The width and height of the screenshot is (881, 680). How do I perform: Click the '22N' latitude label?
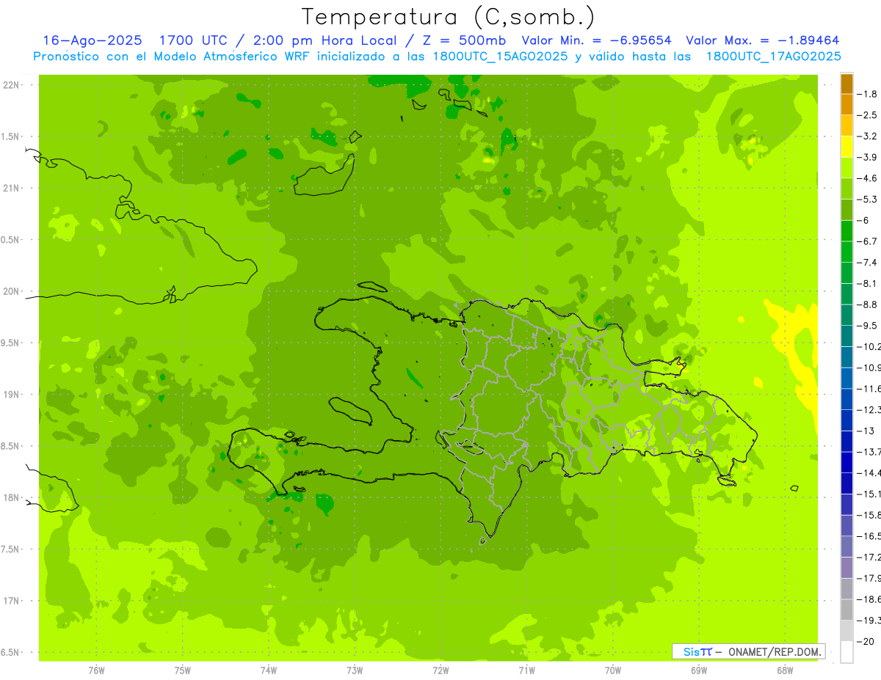click(x=11, y=85)
